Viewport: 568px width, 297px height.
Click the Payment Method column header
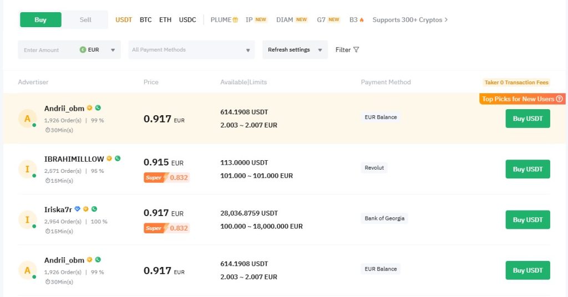pyautogui.click(x=386, y=82)
